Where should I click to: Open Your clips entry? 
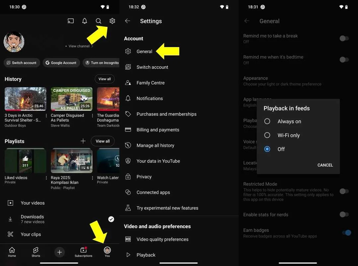click(60, 234)
